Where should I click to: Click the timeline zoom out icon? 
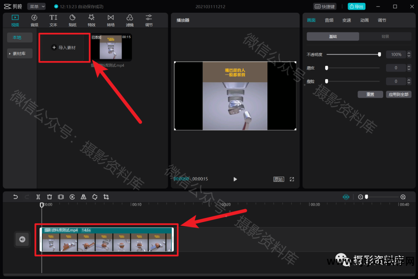coord(360,197)
